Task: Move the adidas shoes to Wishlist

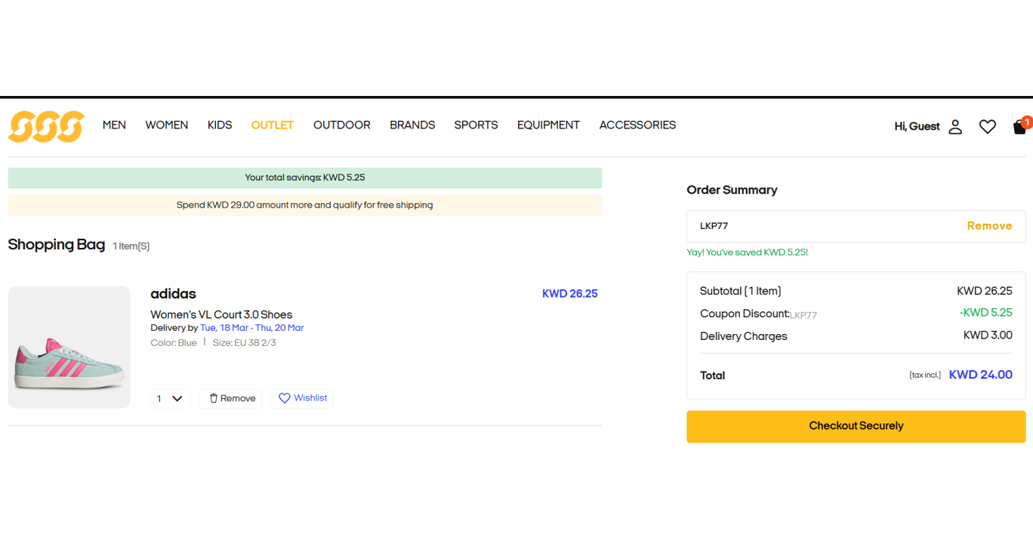Action: pos(301,398)
